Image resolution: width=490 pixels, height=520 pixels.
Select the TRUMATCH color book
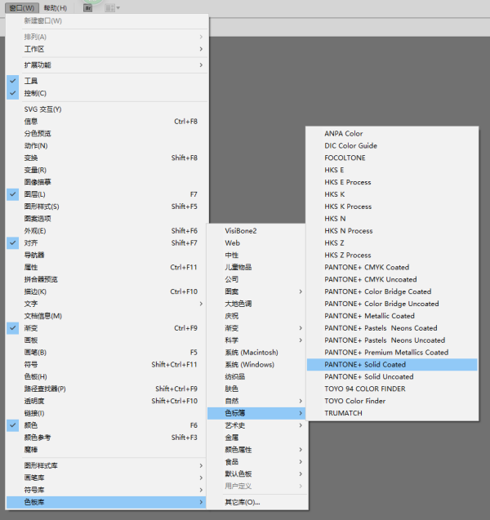pos(392,413)
